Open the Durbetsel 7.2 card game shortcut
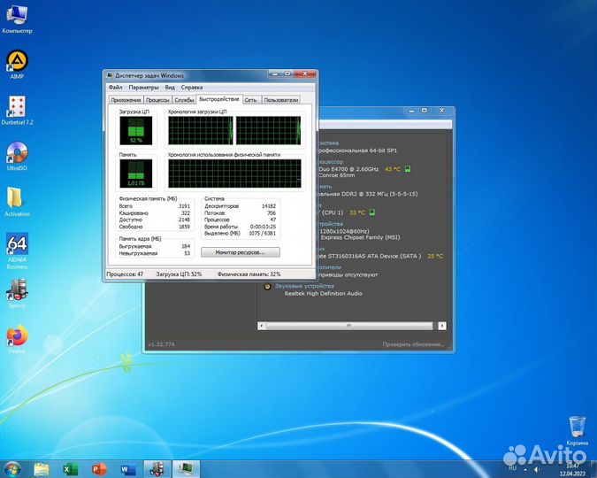This screenshot has height=478, width=597. click(17, 111)
